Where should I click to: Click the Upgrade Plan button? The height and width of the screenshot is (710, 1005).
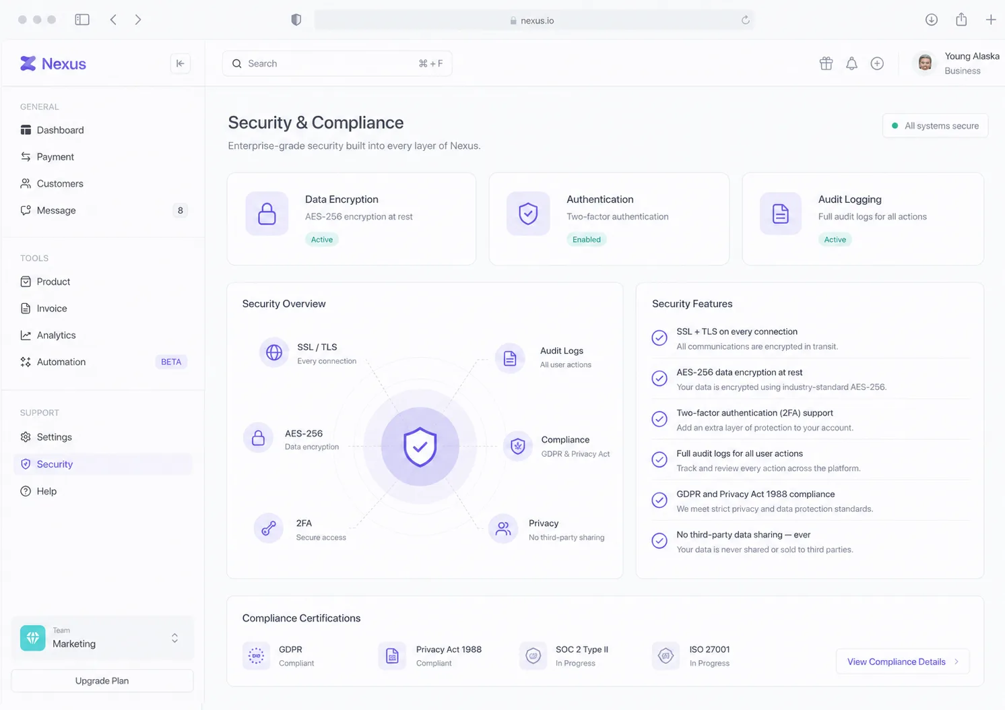coord(102,681)
